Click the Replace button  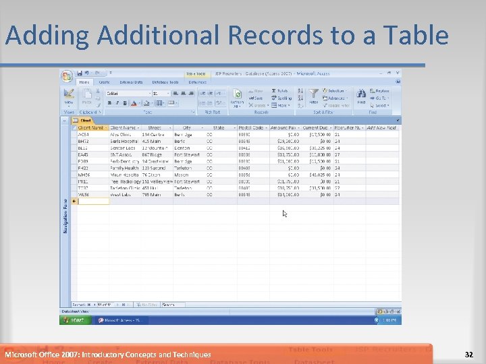pos(379,91)
